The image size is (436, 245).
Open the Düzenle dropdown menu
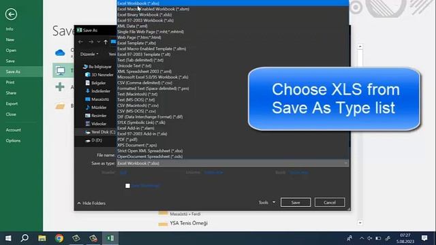tap(89, 54)
